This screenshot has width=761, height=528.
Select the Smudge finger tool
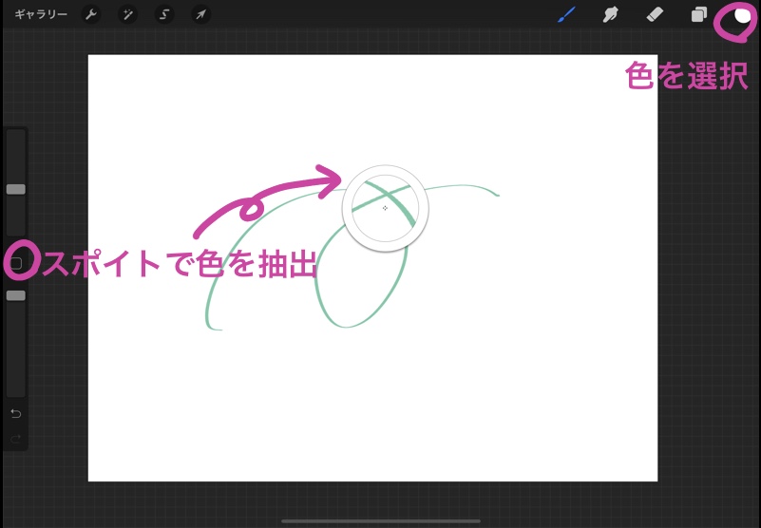click(x=610, y=15)
